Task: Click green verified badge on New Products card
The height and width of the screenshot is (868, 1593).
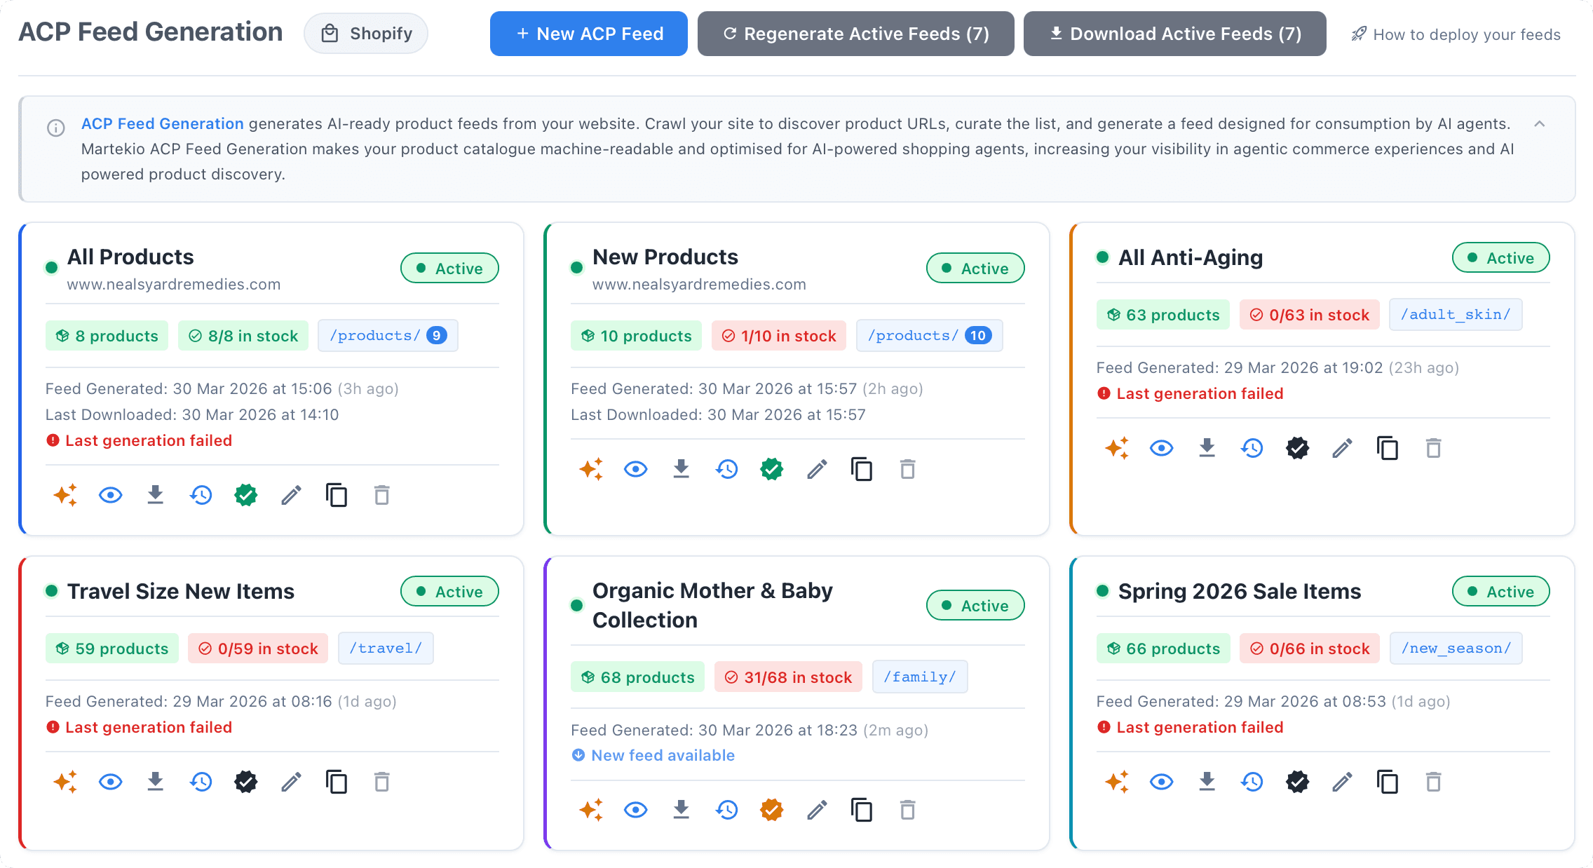Action: click(771, 469)
